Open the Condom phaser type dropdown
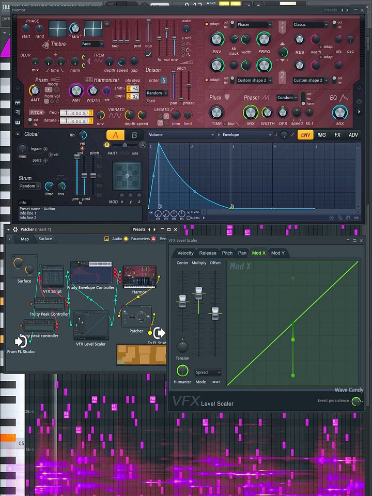 (287, 98)
